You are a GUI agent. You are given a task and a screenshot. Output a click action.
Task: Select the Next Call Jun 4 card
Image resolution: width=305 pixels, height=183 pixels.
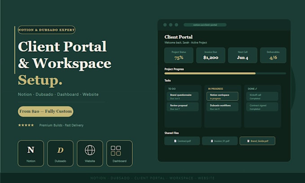click(243, 55)
